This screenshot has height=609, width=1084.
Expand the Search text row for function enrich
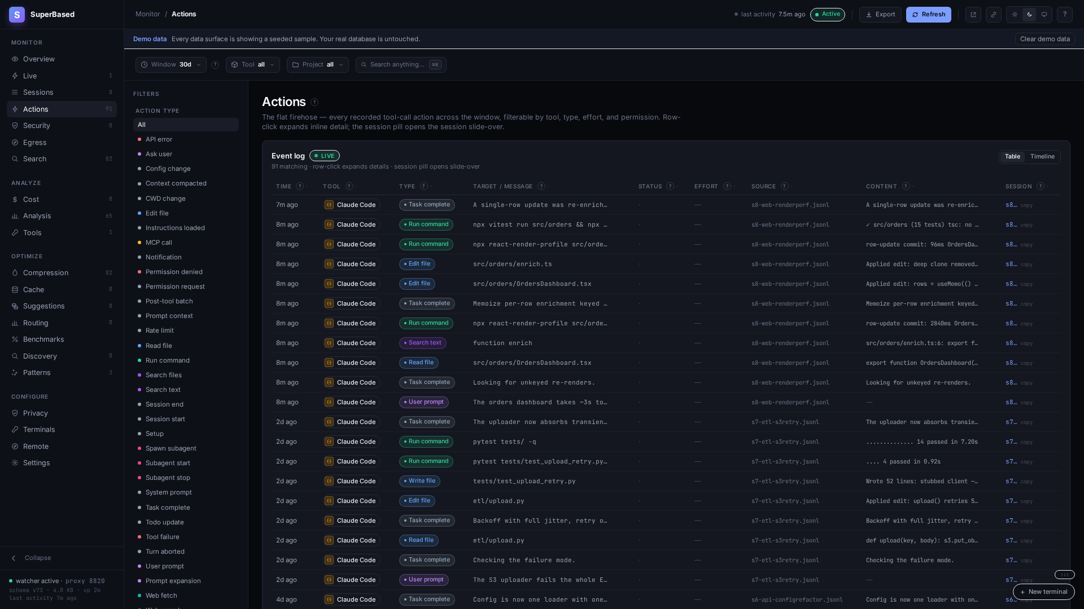point(666,343)
